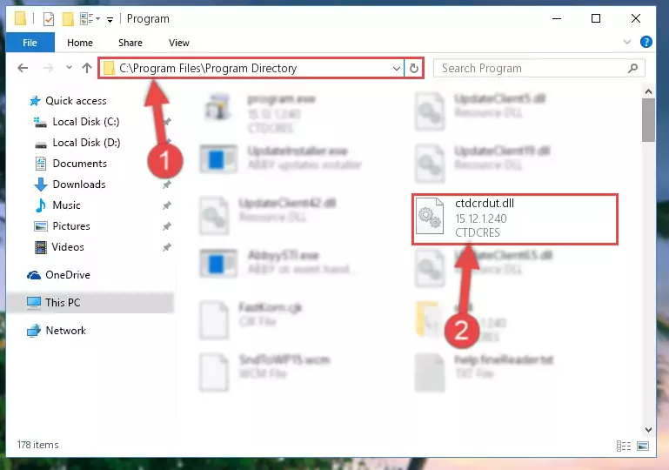Click the New folder icon in title bar
This screenshot has width=669, height=470.
(68, 19)
